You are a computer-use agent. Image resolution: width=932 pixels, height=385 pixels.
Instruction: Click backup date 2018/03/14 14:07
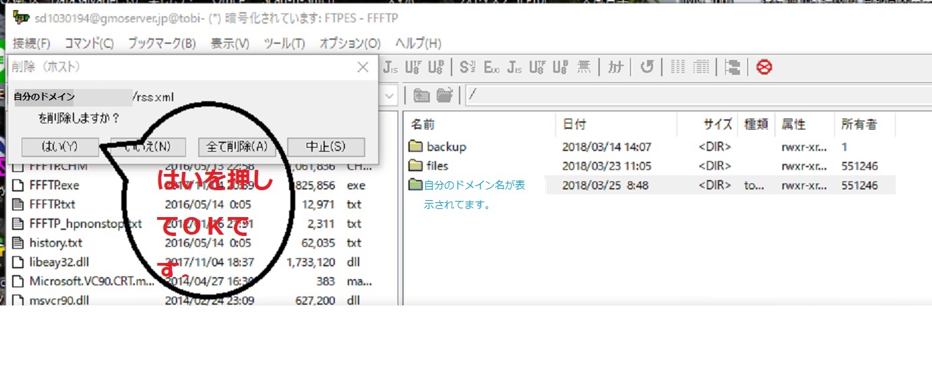pyautogui.click(x=607, y=147)
